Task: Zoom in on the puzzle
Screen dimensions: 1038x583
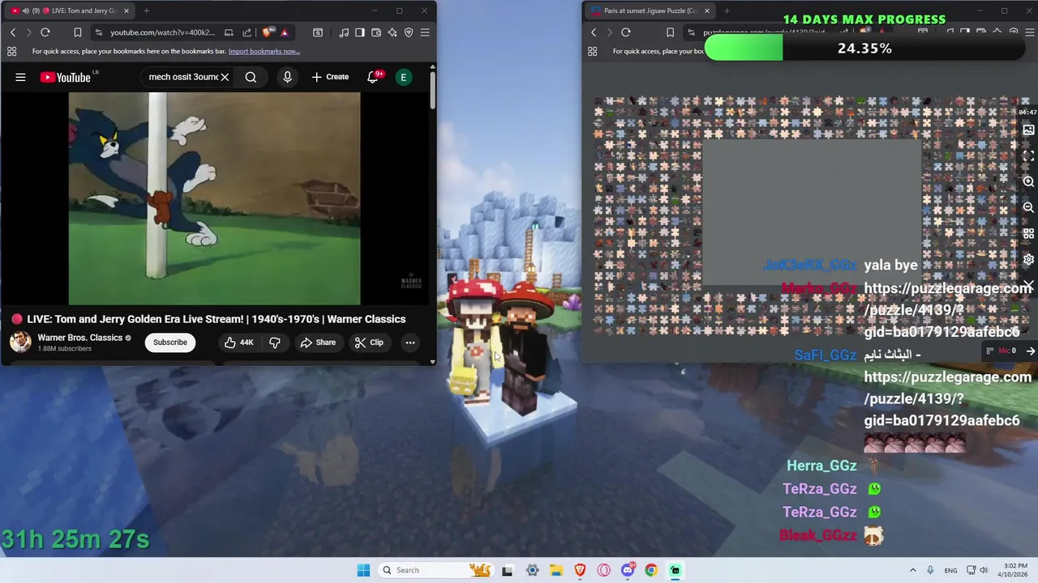Action: pyautogui.click(x=1028, y=181)
